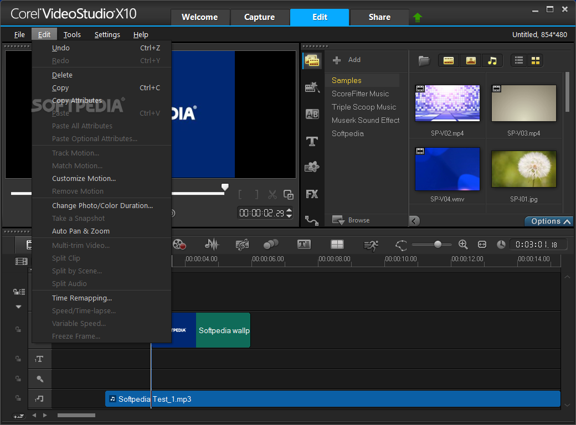
Task: Open the Tools menu
Action: (72, 34)
